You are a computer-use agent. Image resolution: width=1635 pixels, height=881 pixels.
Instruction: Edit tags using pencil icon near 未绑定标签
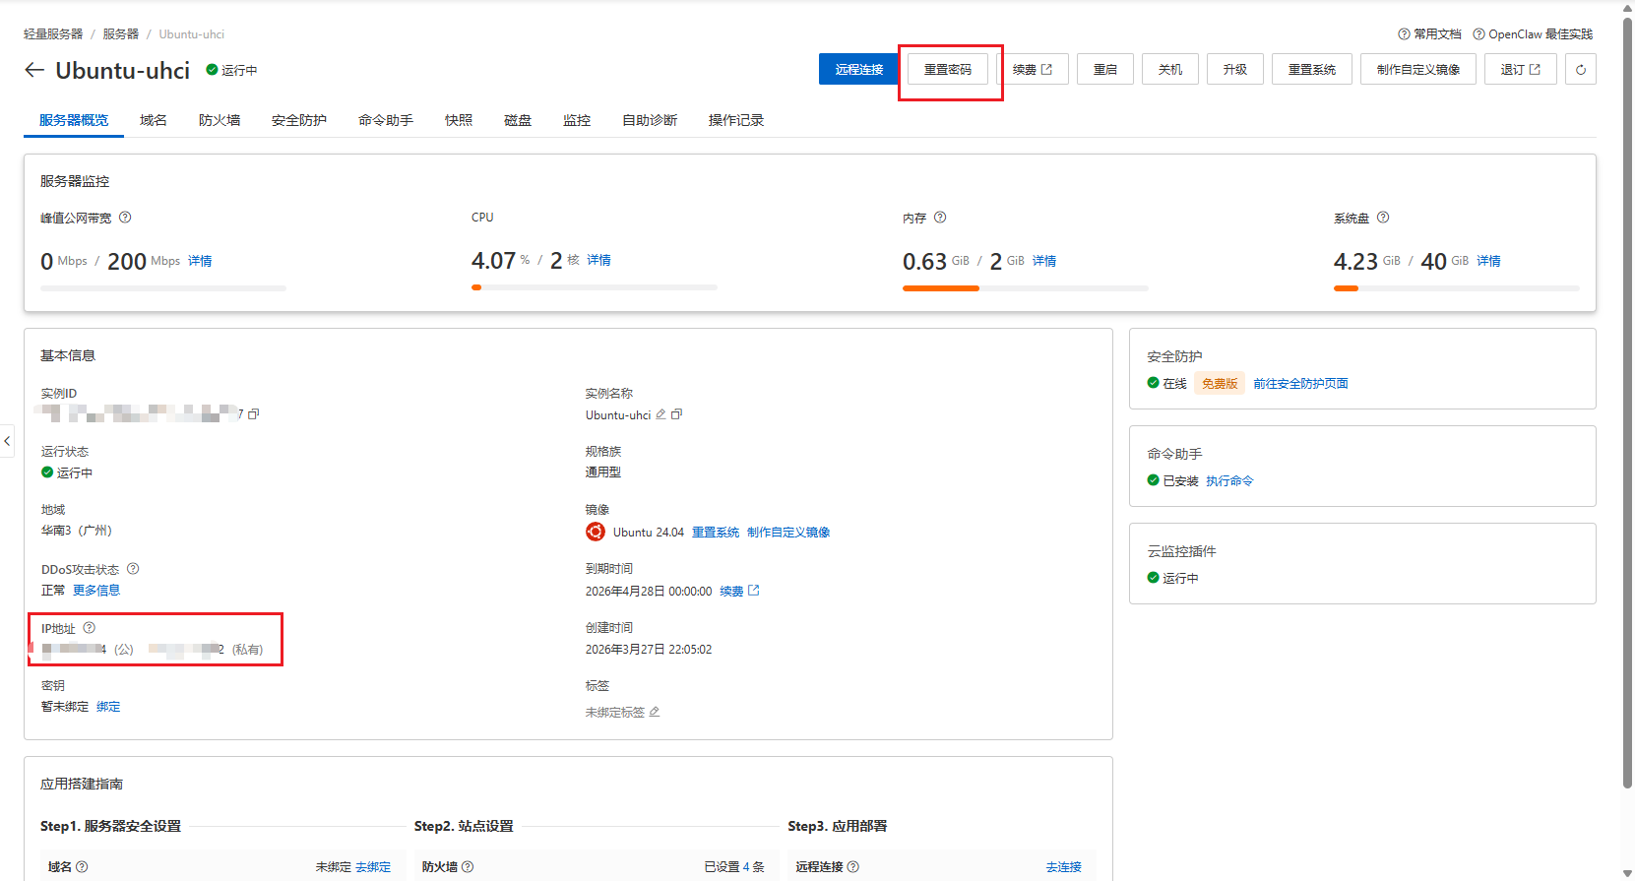[x=655, y=712]
